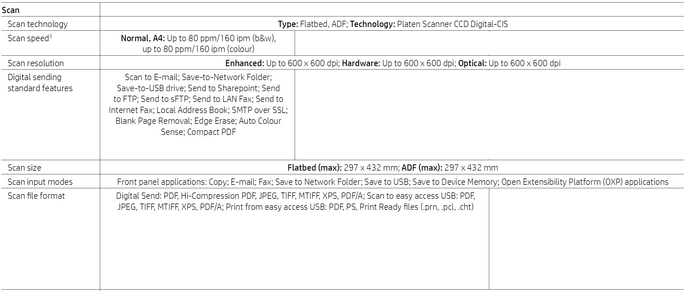Click the 'Hardware:' resolution text

coord(361,63)
